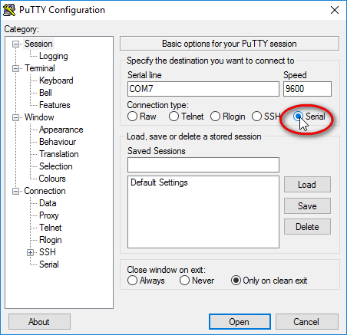Go to the Serial category under Connection
Viewport: 347px width, 335px height.
tap(49, 264)
